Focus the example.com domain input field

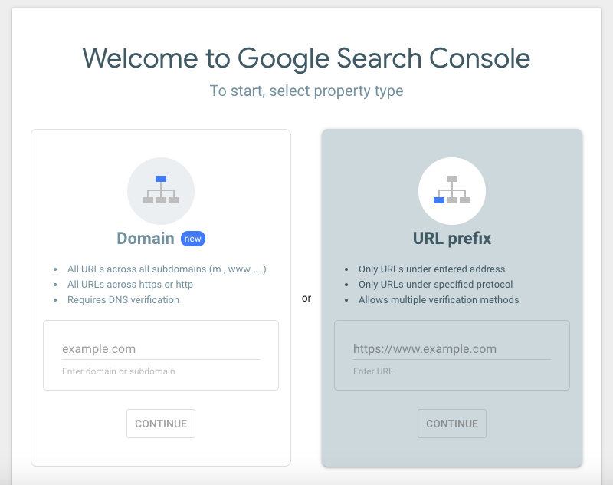tap(161, 348)
